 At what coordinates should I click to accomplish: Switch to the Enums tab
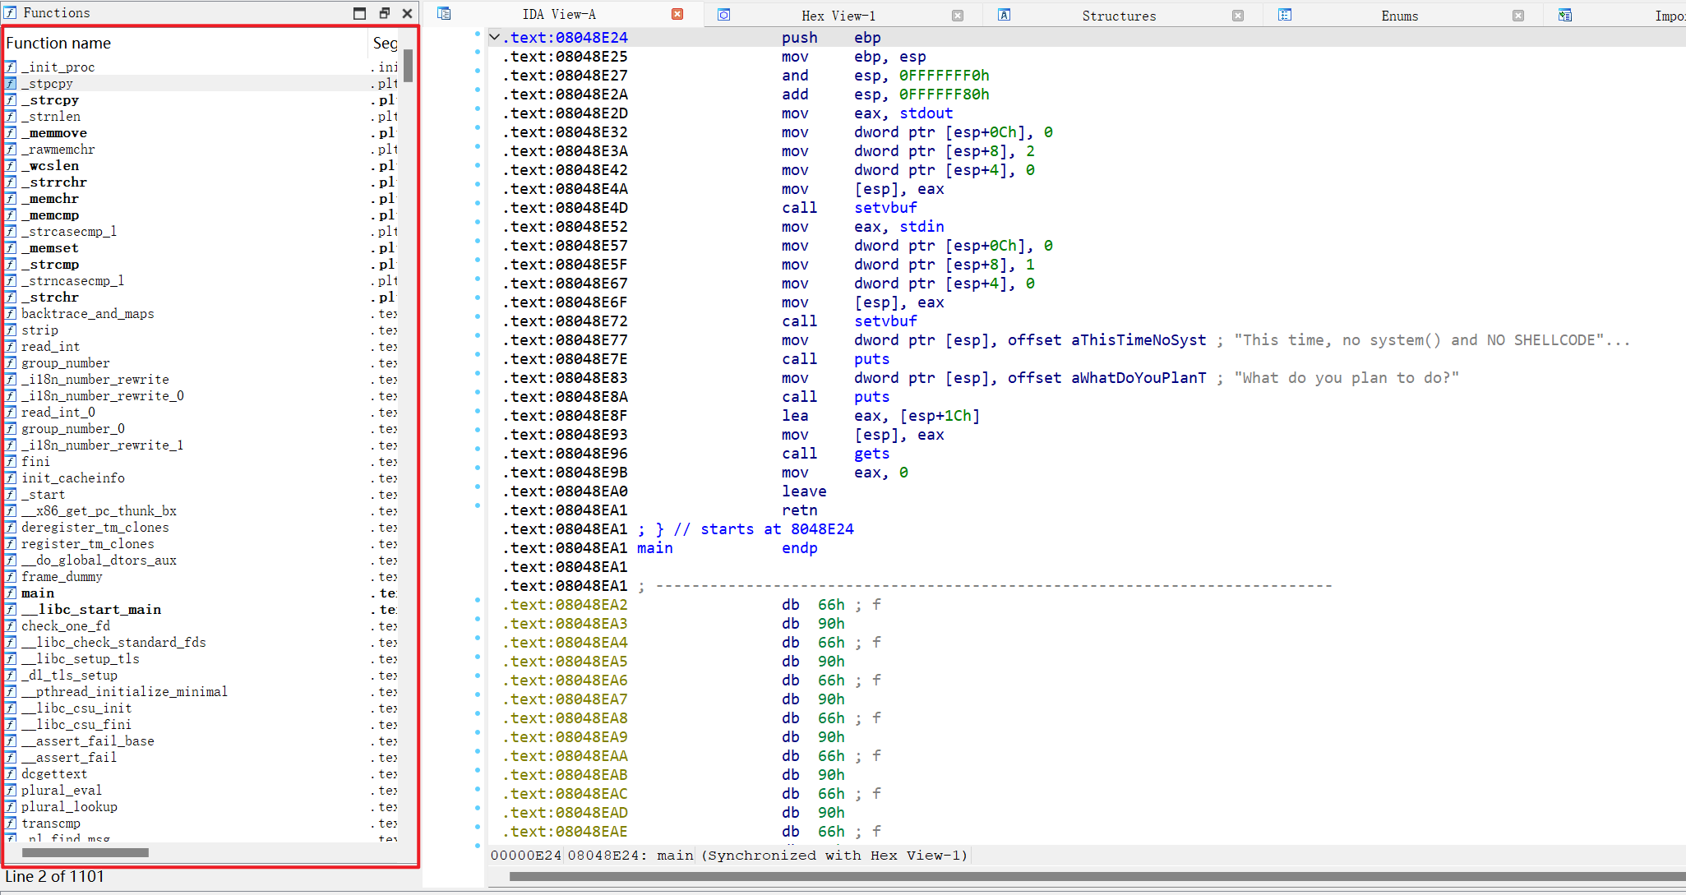pos(1399,16)
